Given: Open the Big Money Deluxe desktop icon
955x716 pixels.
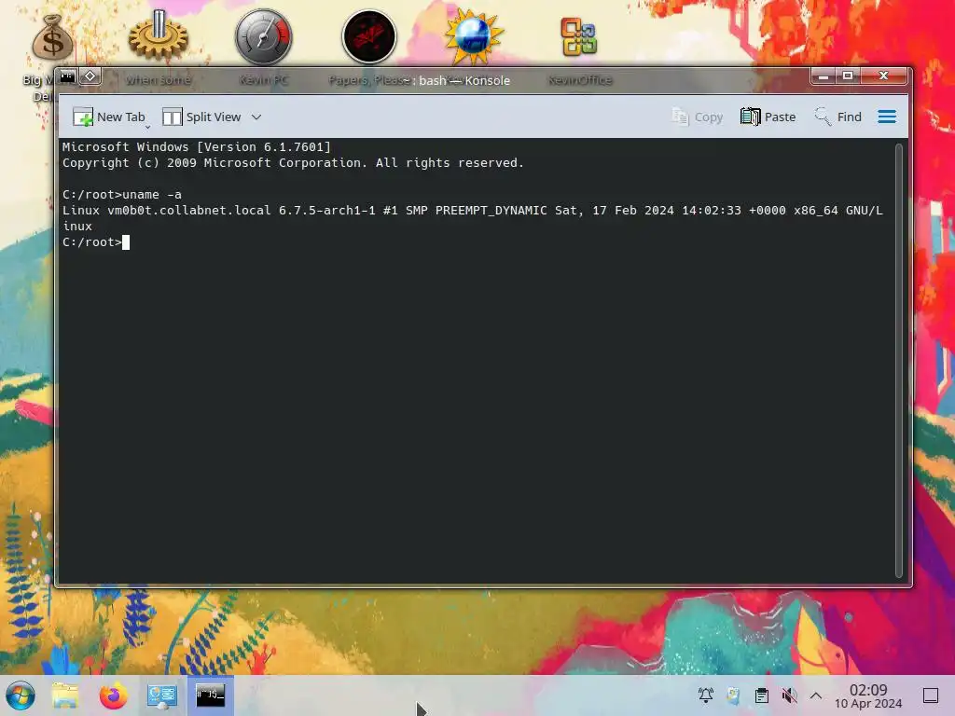Looking at the screenshot, I should click(52, 39).
